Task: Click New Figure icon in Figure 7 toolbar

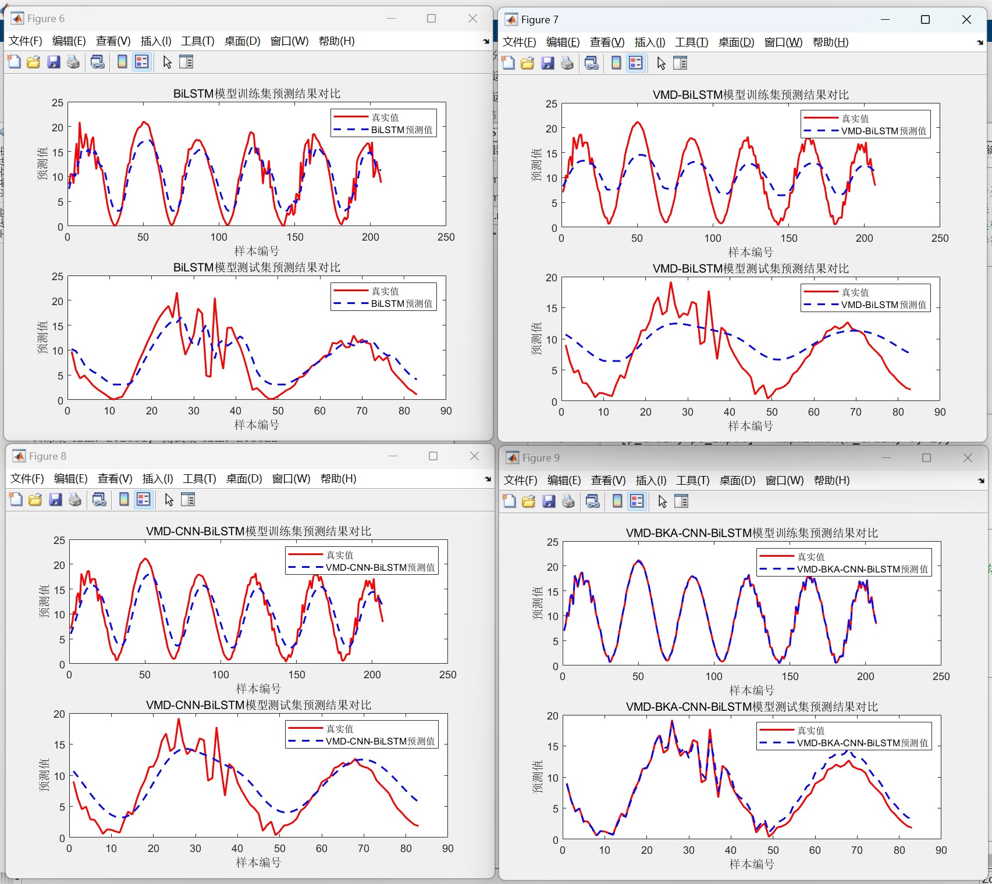Action: [508, 63]
